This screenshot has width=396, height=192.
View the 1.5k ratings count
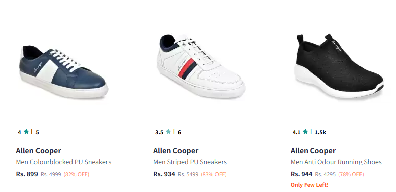pos(320,132)
